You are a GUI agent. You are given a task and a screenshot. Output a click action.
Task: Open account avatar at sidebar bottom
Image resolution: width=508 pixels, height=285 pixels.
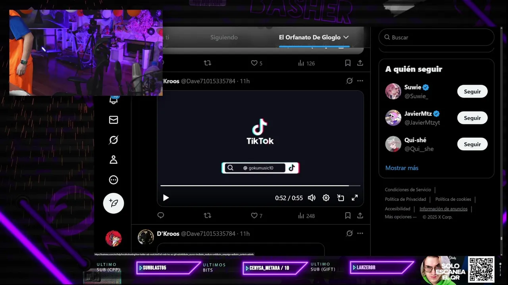pos(114,239)
